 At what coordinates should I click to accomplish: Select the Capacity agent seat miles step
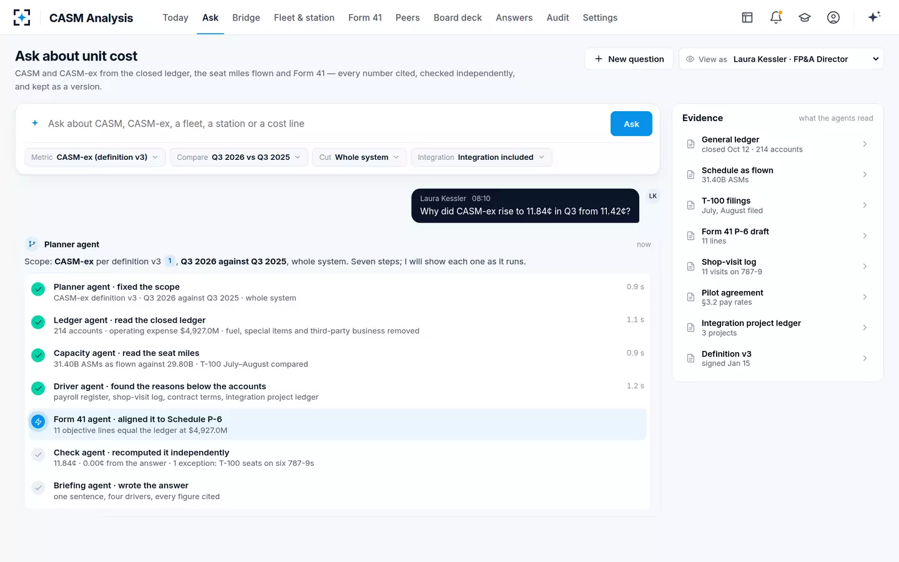[x=338, y=358]
